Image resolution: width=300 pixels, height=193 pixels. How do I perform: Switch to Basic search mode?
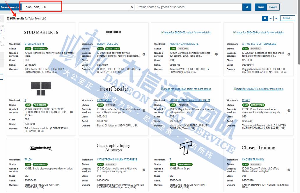point(261,7)
